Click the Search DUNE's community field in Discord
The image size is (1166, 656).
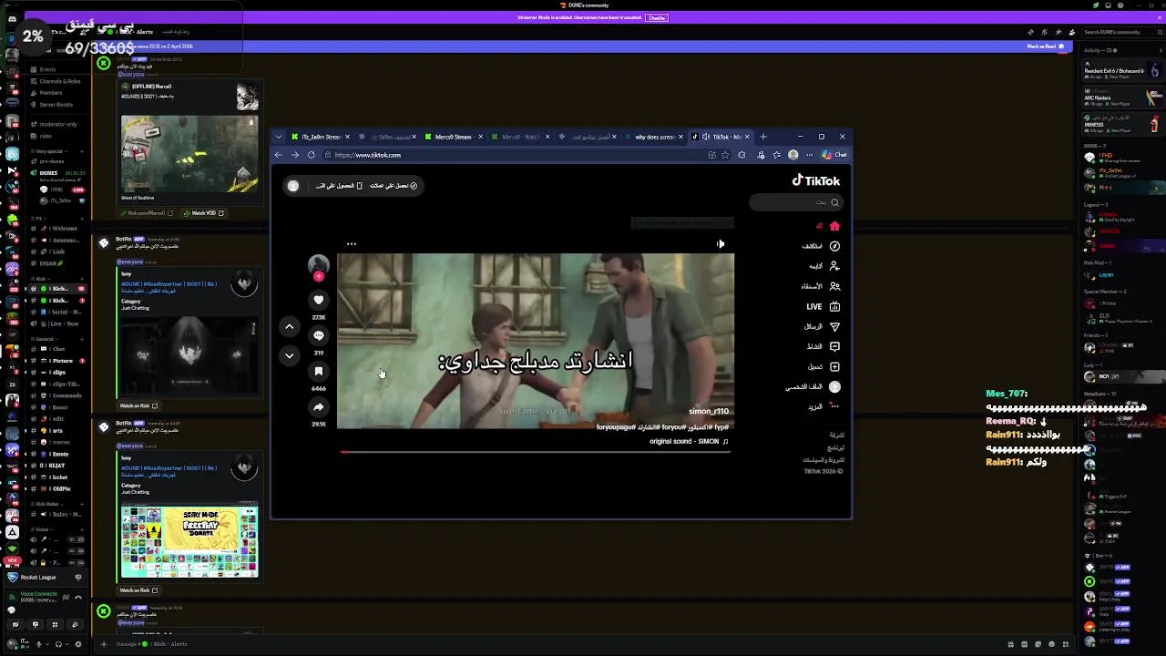1121,32
